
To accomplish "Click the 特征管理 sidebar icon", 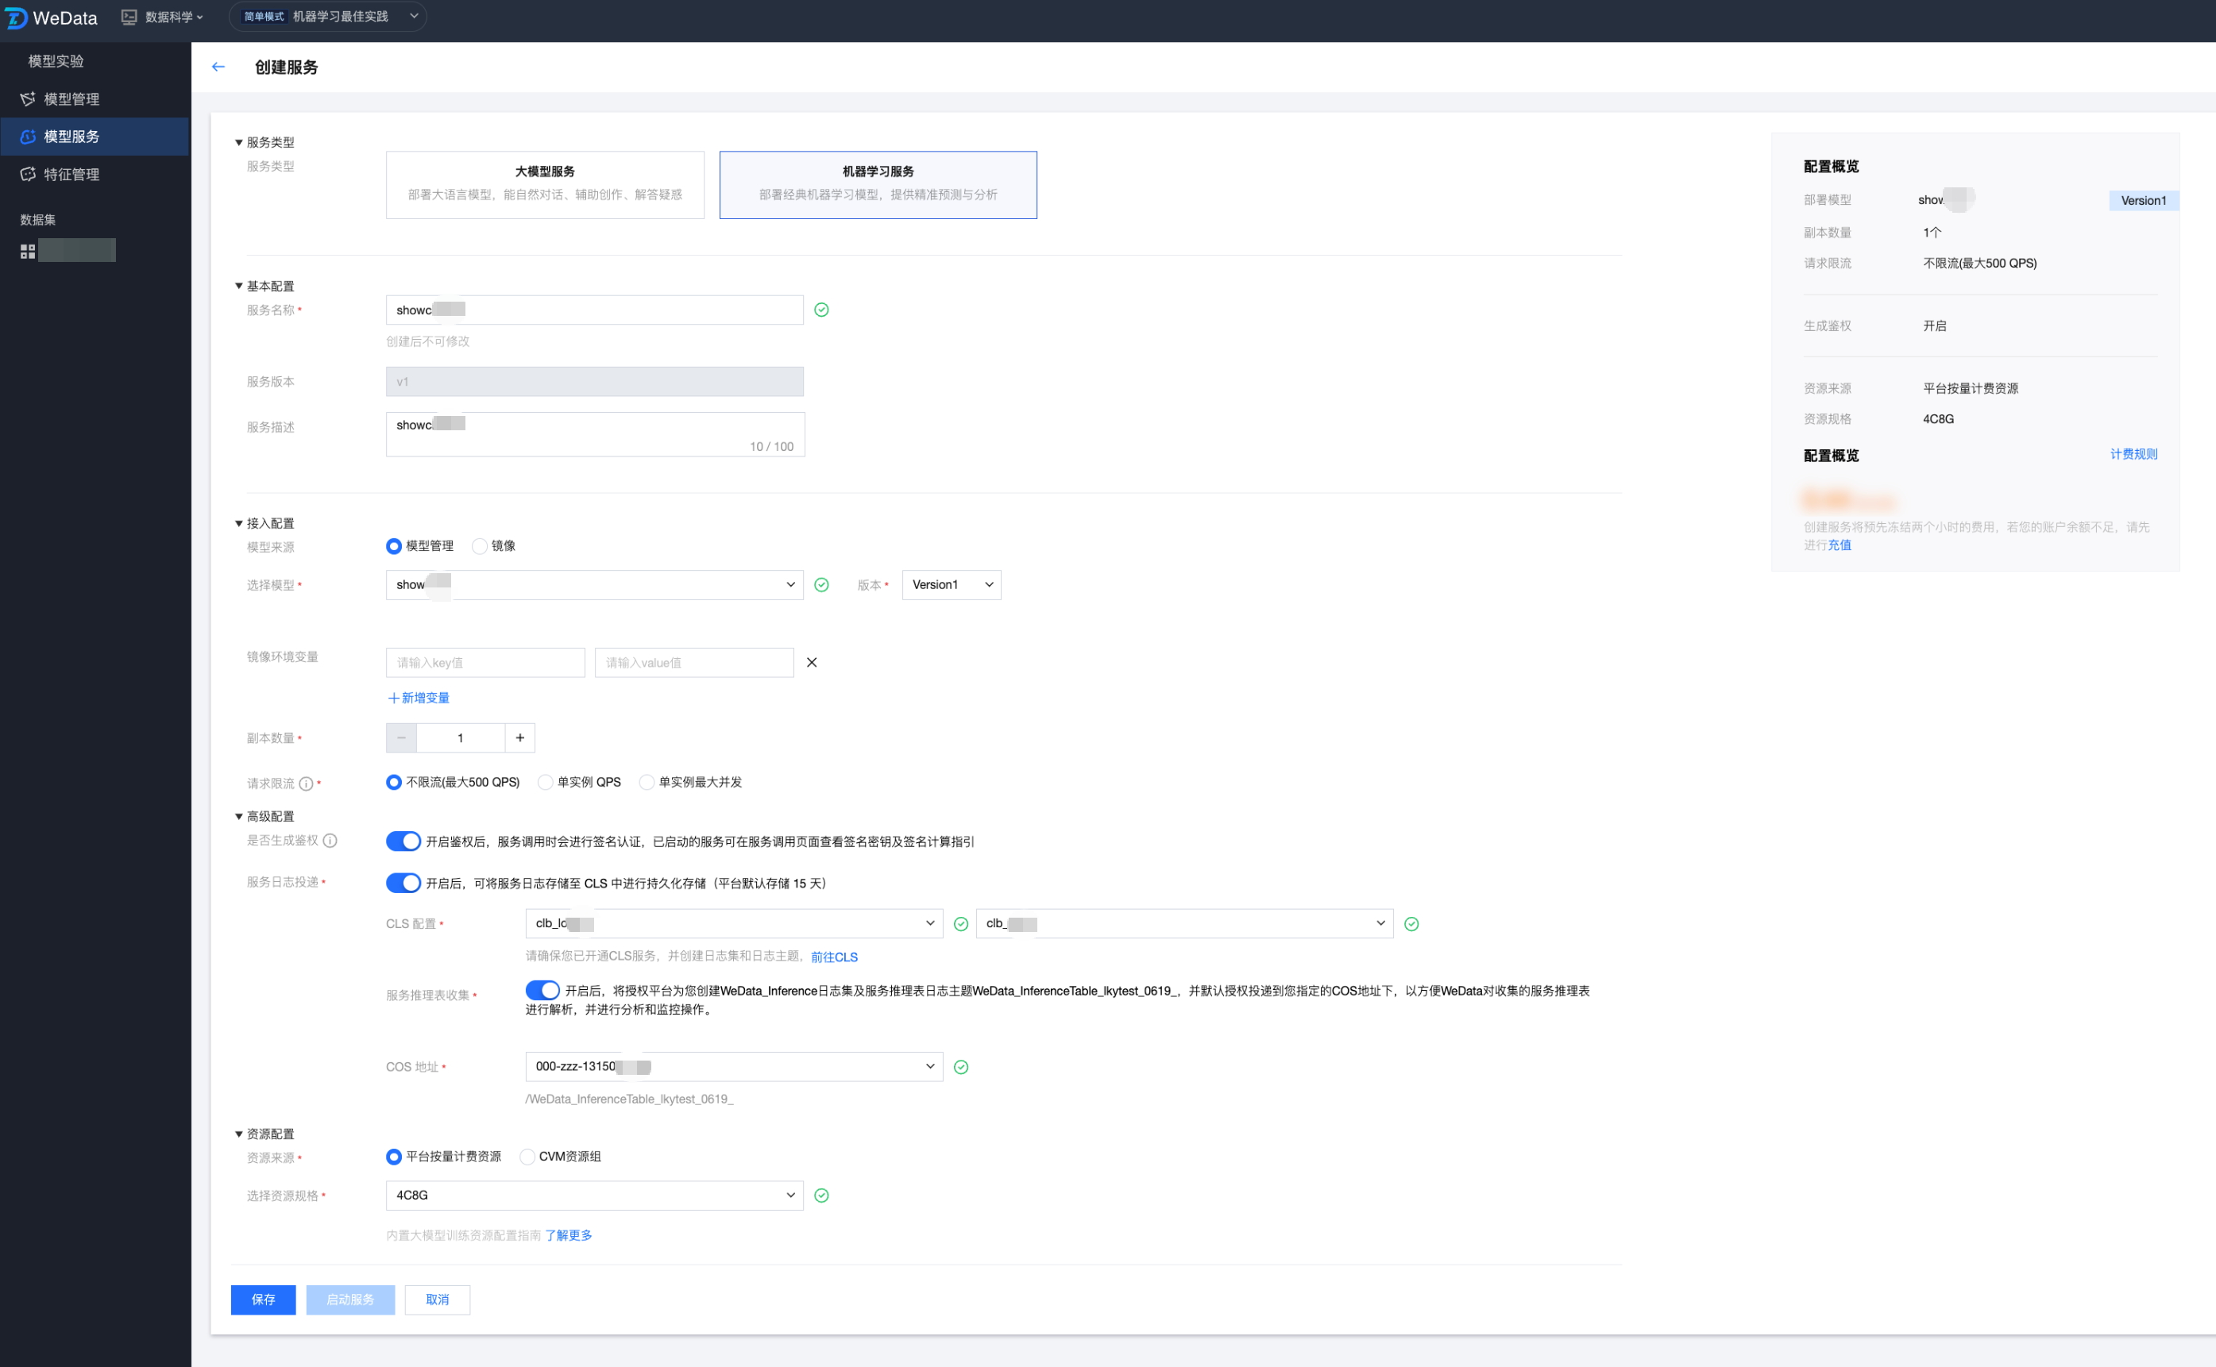I will point(28,174).
